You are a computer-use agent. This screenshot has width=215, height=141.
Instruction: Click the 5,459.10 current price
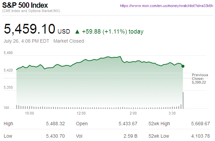pos(29,29)
